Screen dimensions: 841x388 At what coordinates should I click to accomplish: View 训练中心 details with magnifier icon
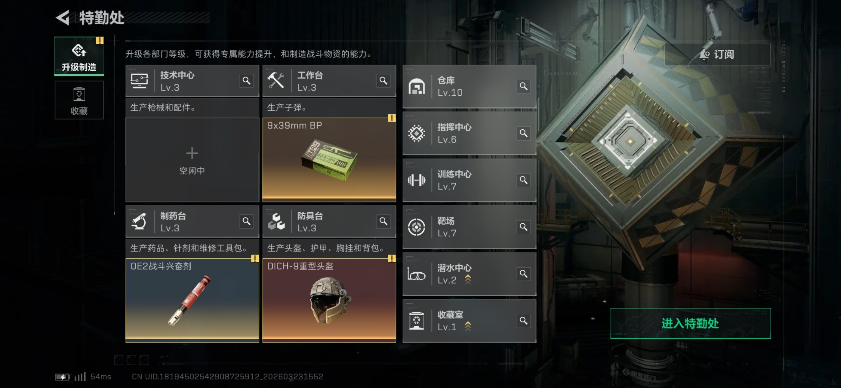pos(523,180)
